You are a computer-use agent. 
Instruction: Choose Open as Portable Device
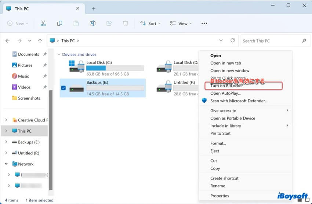[x=233, y=118]
